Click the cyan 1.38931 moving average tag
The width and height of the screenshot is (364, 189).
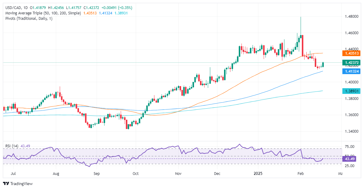[352, 91]
